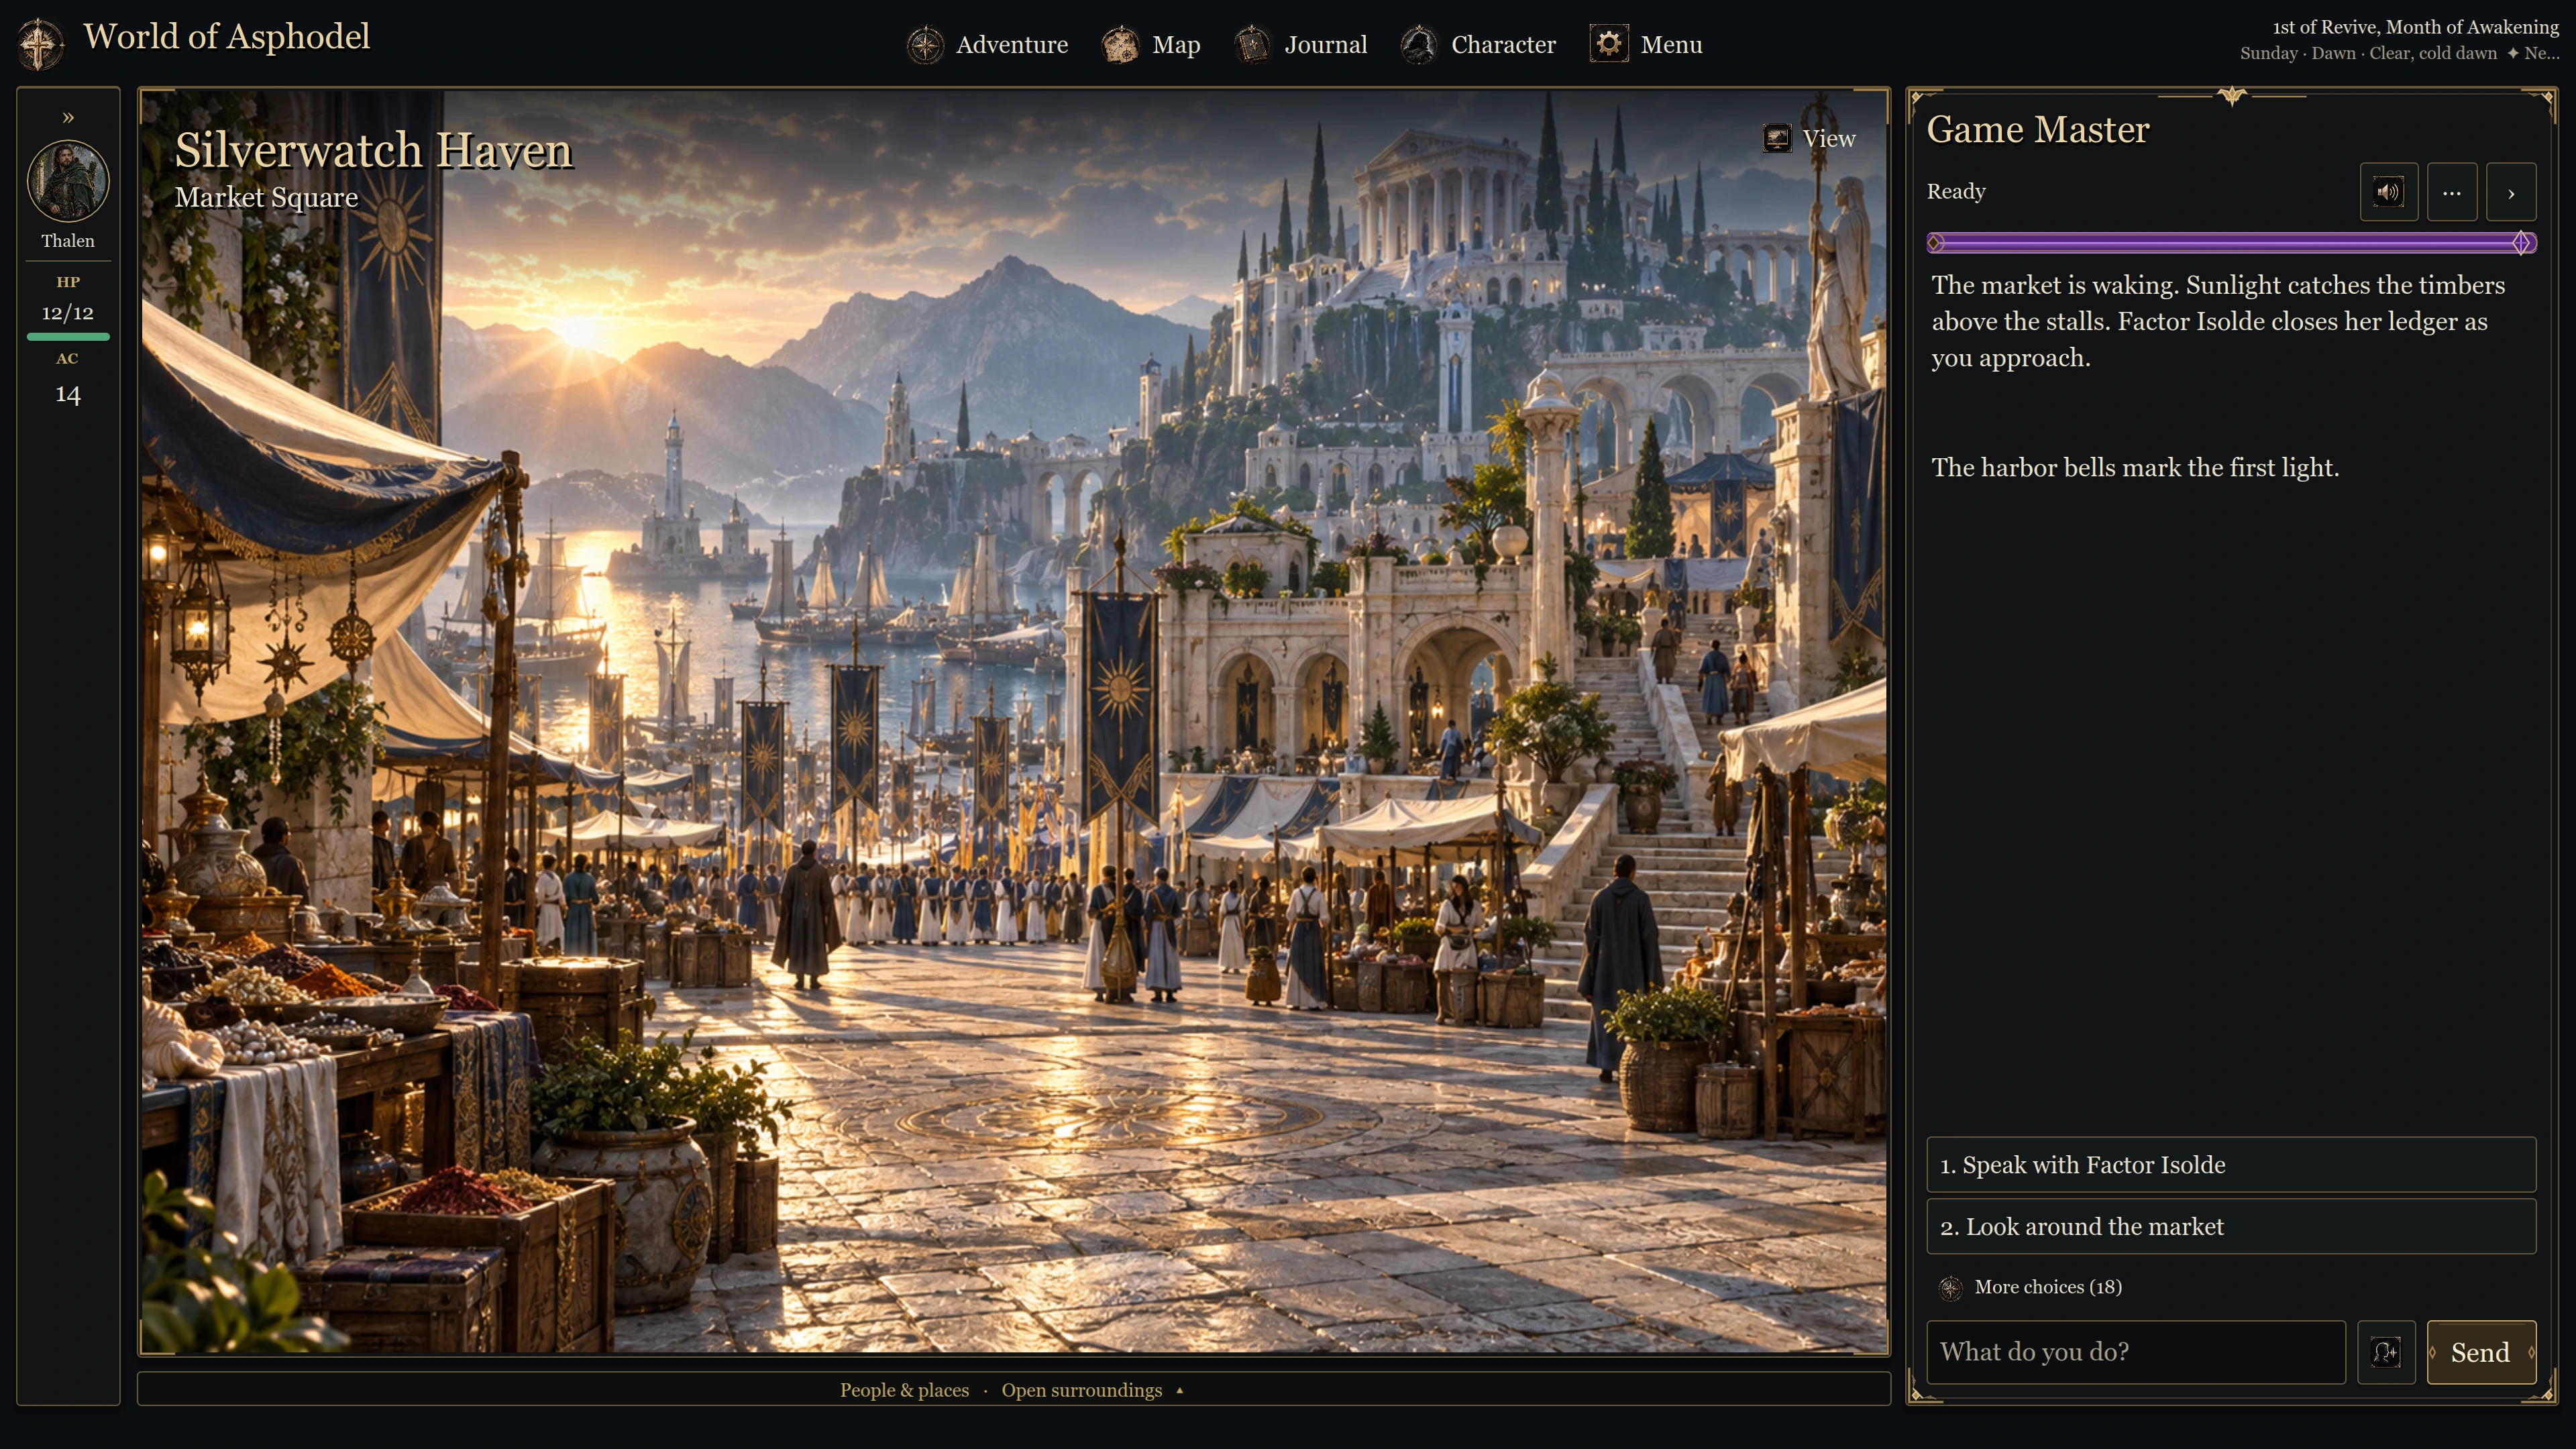Image resolution: width=2576 pixels, height=1449 pixels.
Task: Select Thalen's portrait
Action: point(68,181)
